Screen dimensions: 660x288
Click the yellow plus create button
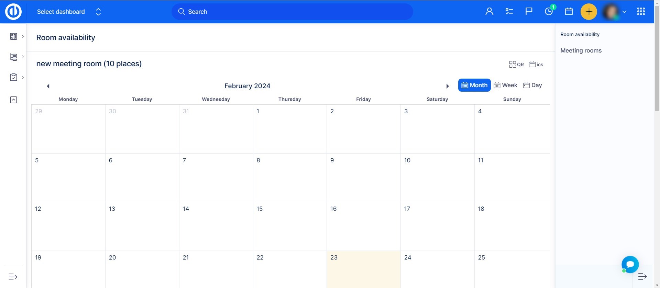588,12
